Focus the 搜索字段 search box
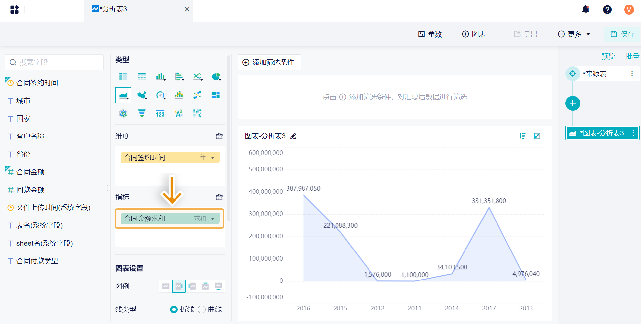 pos(54,62)
